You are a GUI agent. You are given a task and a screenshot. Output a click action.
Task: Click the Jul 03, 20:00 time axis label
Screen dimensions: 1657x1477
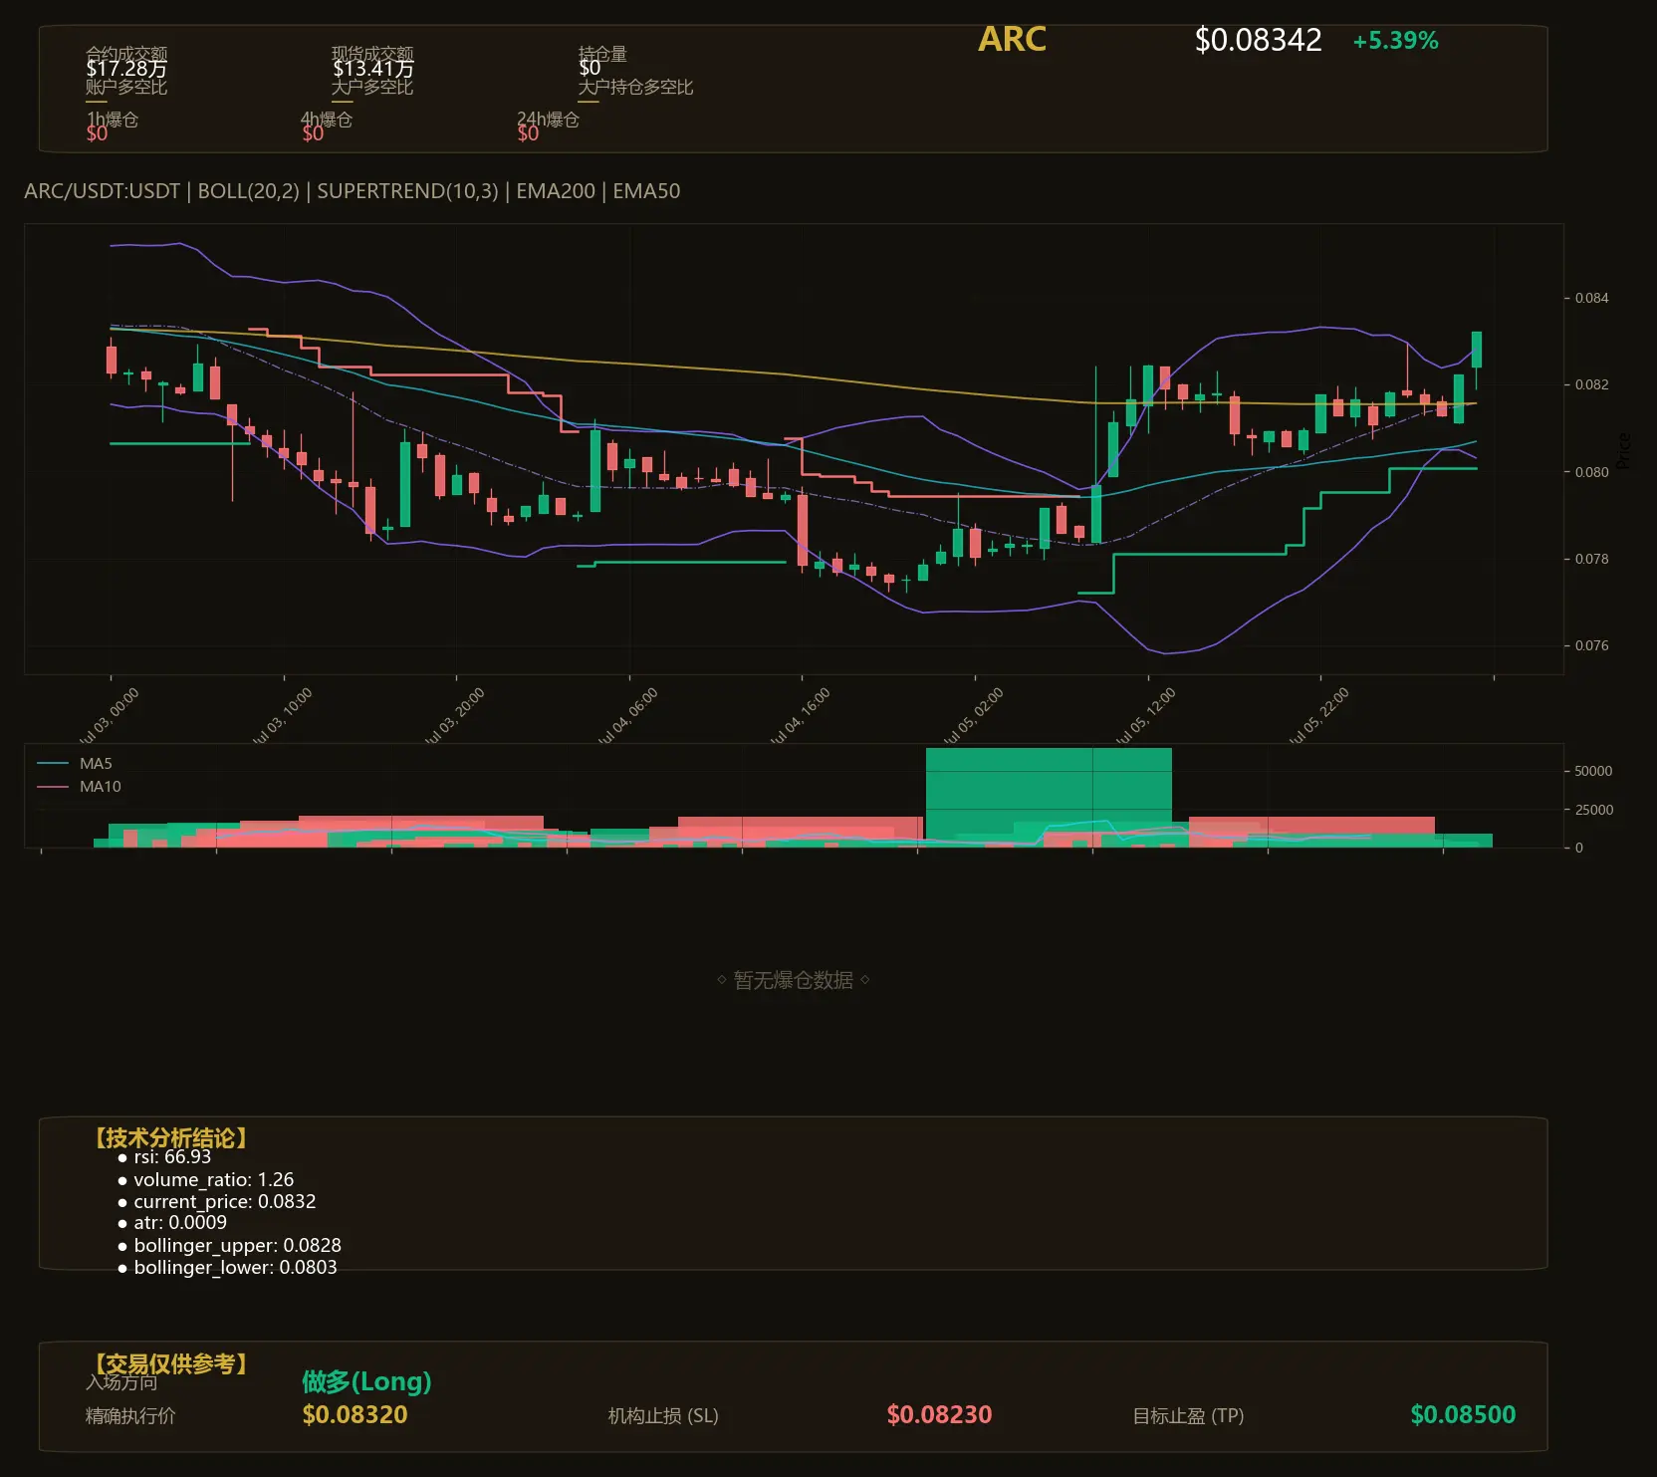[455, 715]
